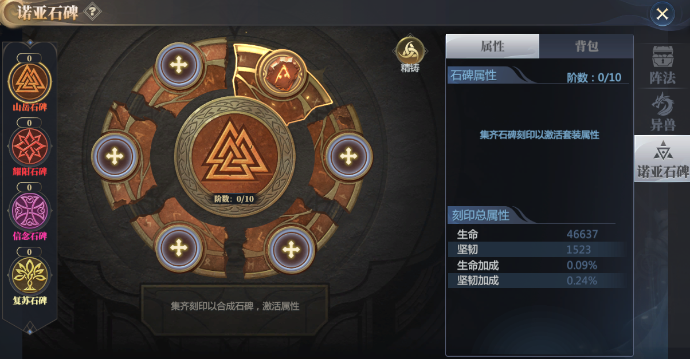
Task: Open the 阵法 side menu
Action: click(662, 66)
